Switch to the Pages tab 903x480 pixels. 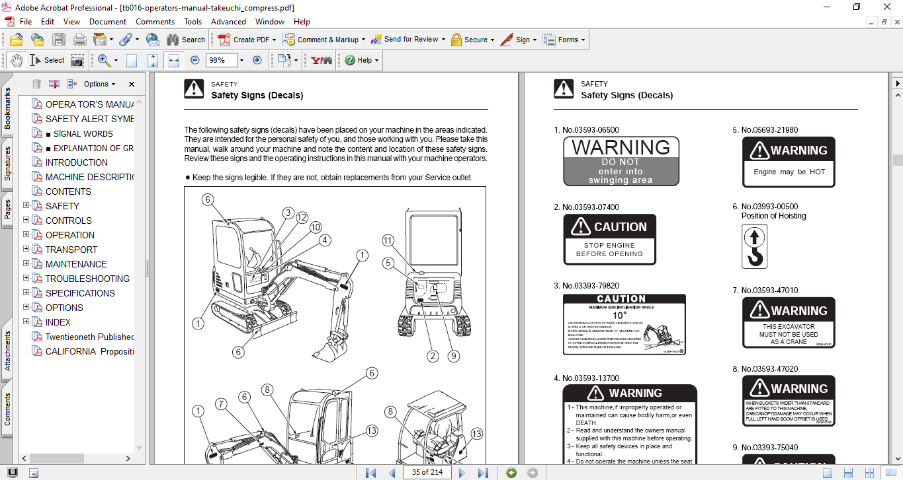[x=7, y=209]
